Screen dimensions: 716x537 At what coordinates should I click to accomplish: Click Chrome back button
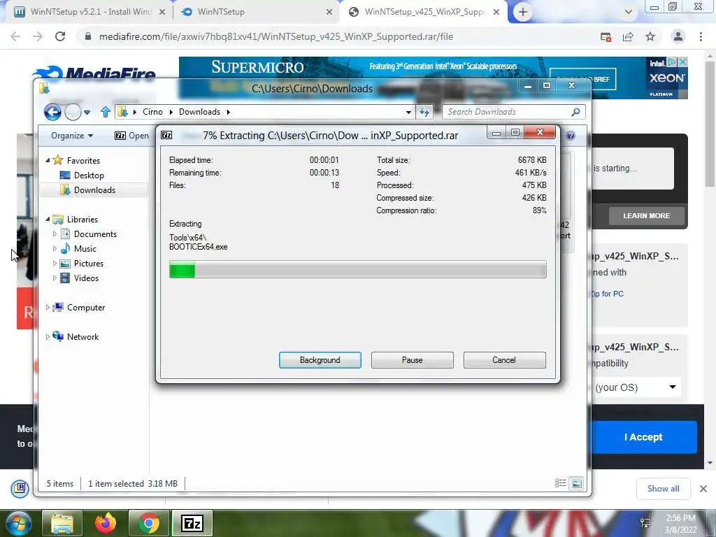[x=15, y=36]
